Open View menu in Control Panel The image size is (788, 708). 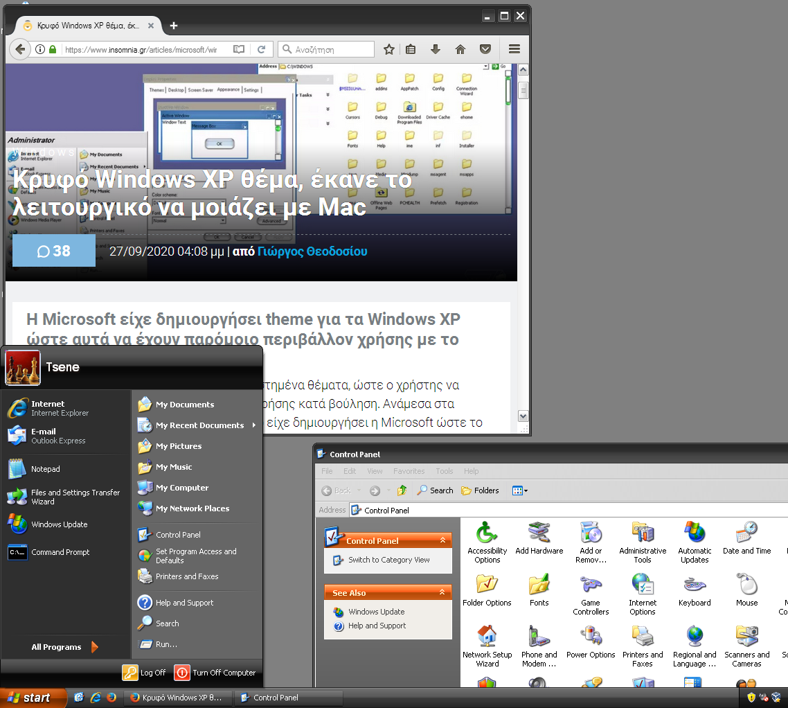[375, 471]
